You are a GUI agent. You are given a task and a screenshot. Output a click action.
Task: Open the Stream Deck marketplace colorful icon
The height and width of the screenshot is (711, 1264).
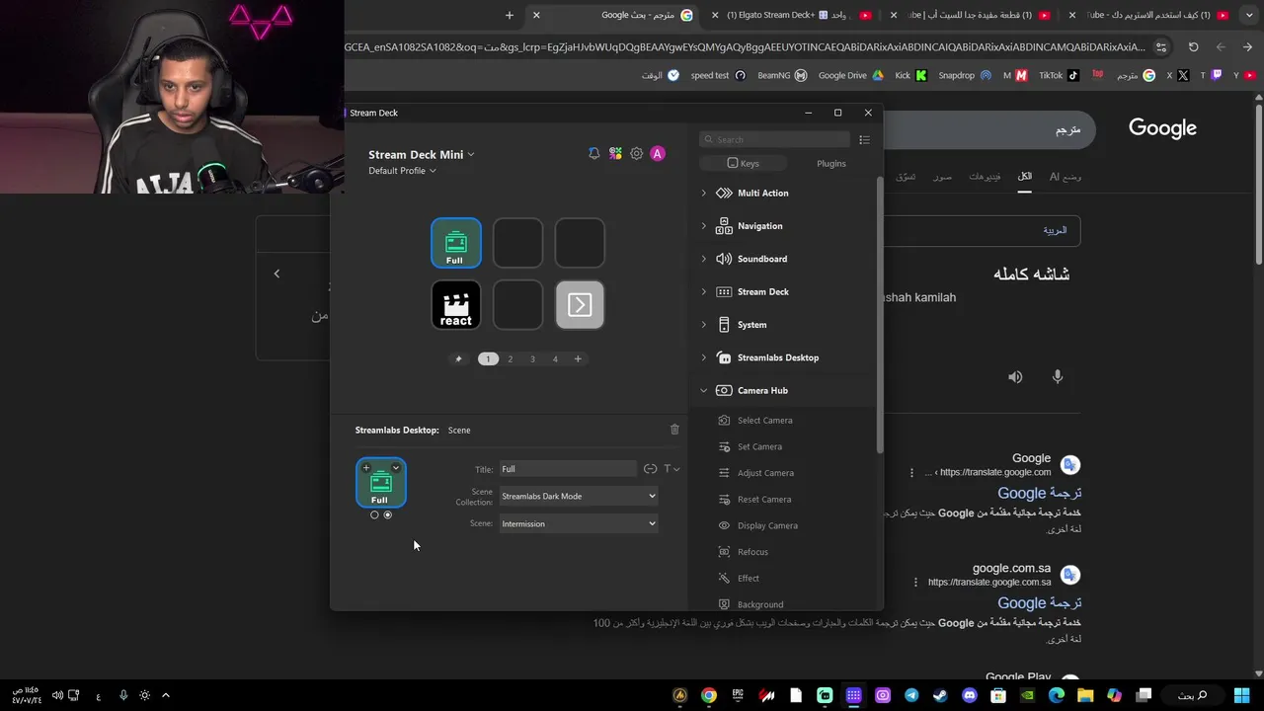point(615,154)
